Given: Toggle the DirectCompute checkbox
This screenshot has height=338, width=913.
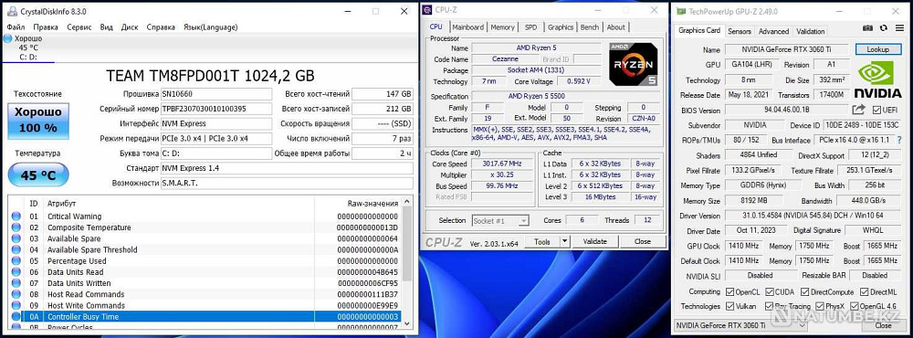Looking at the screenshot, I should (805, 292).
